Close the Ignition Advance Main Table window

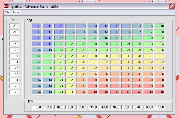(172, 6)
